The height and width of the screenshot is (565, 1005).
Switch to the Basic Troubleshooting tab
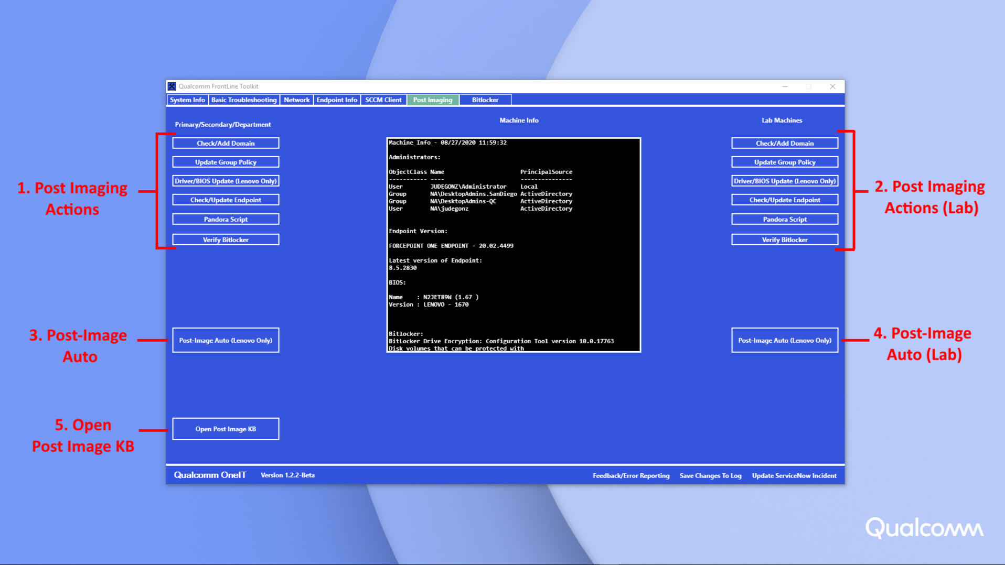click(244, 100)
